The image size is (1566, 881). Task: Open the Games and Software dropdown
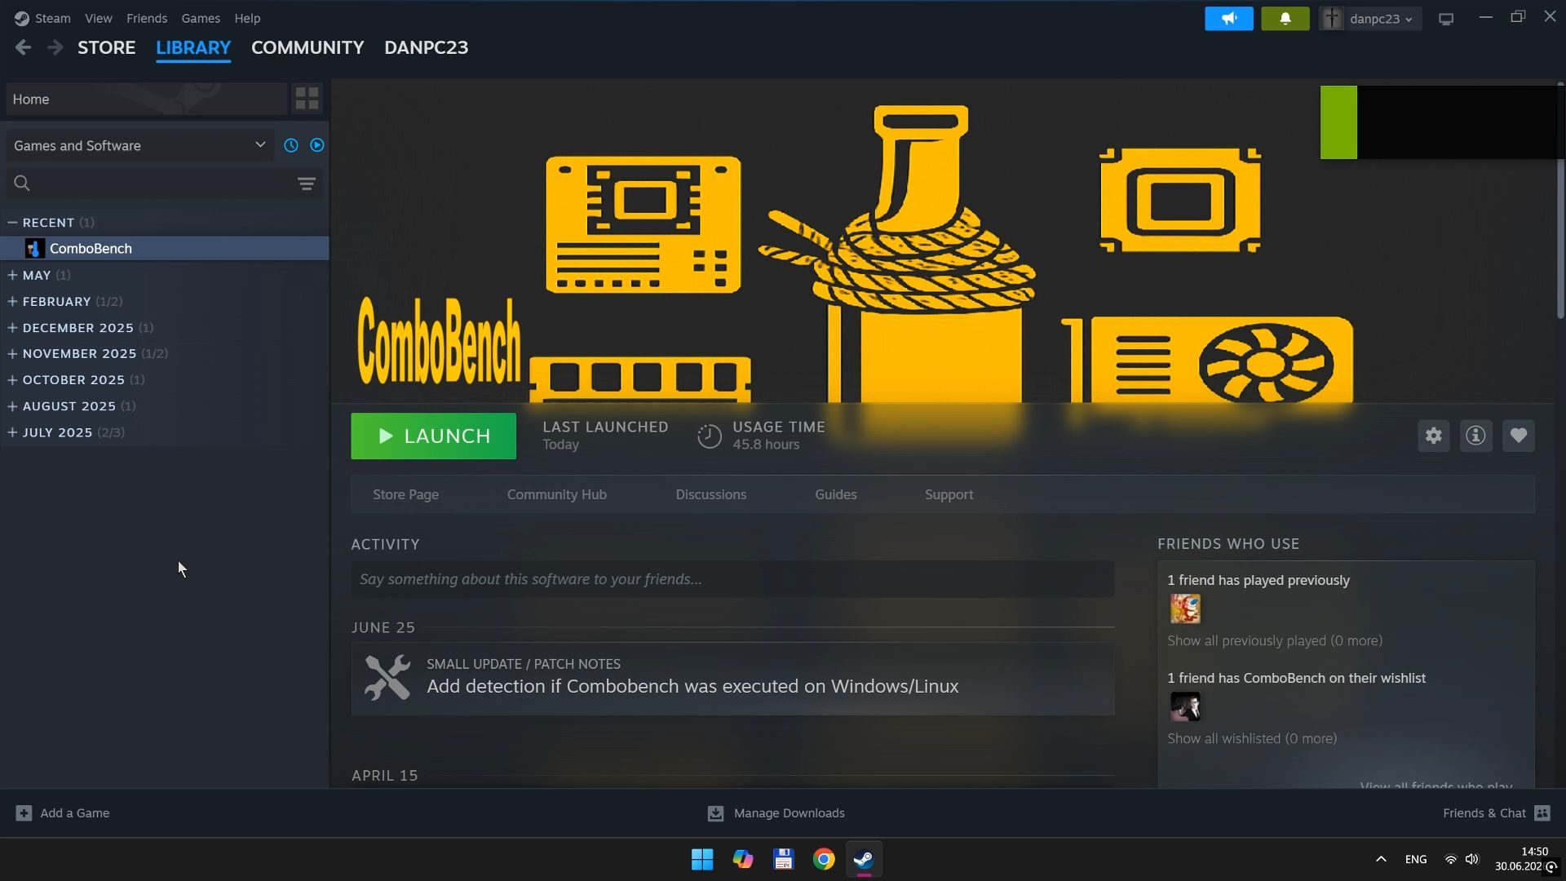point(139,145)
